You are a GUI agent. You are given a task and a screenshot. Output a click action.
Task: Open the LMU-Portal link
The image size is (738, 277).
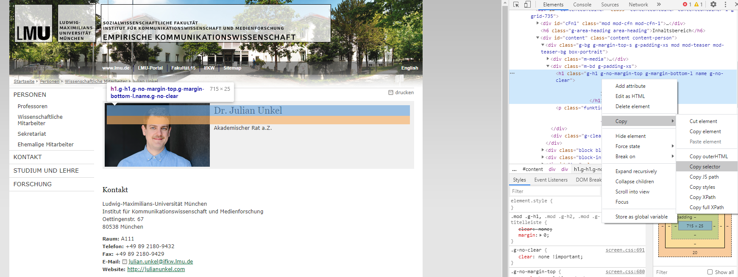[150, 68]
